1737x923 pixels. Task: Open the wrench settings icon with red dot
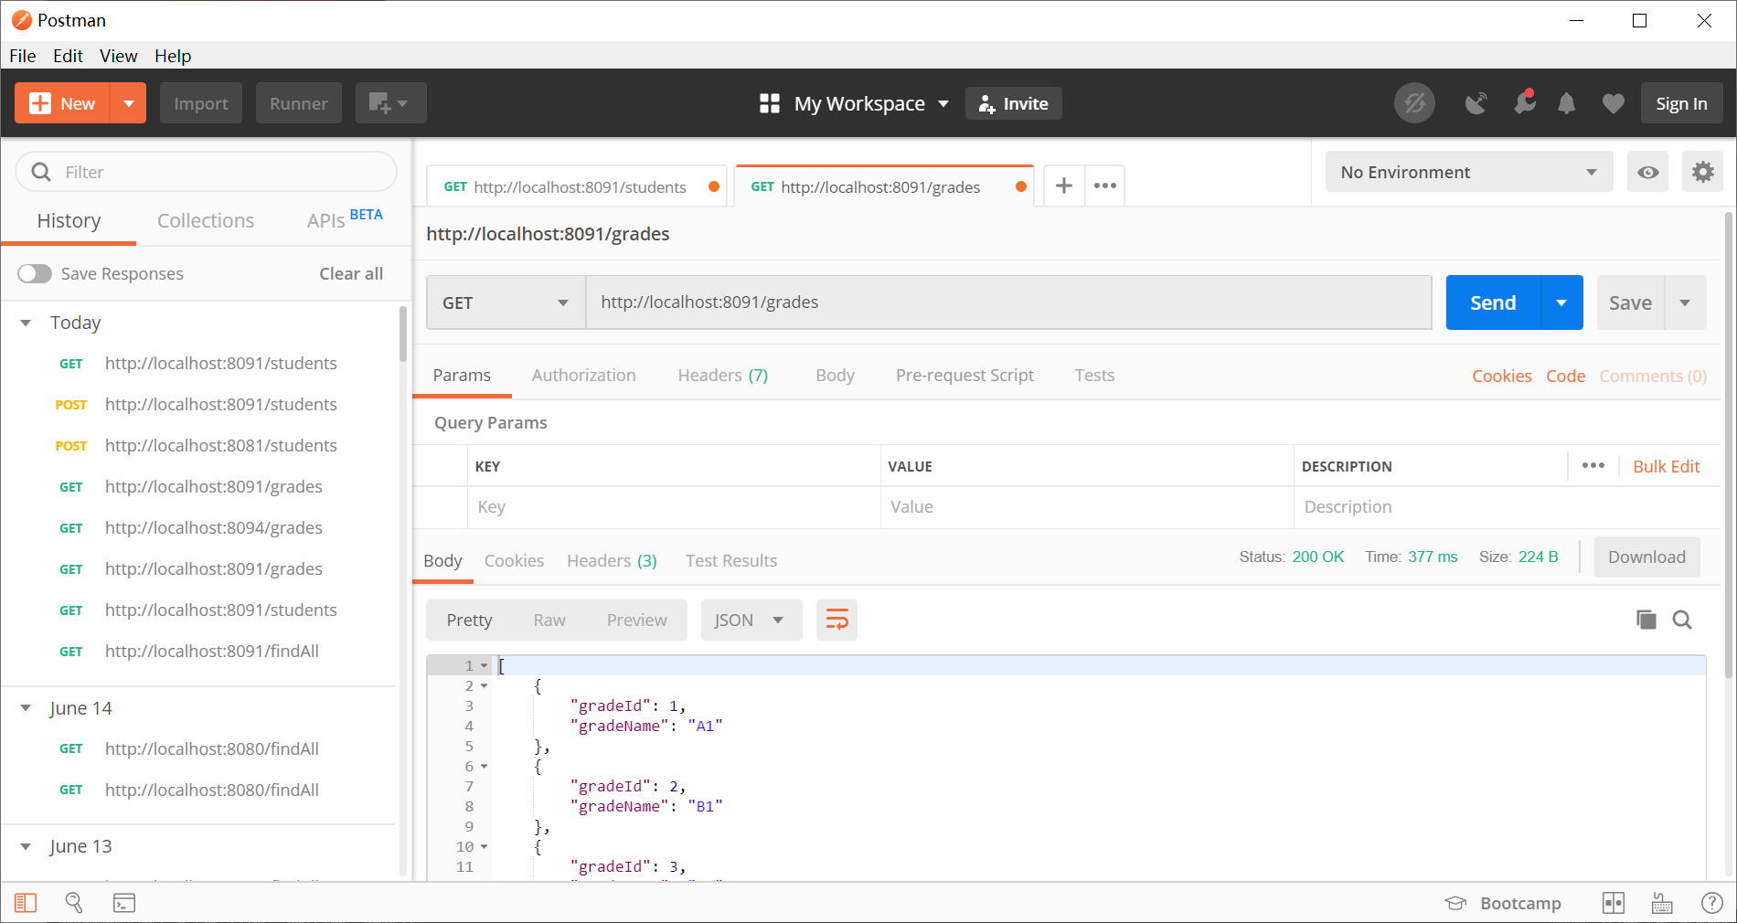[x=1524, y=101]
